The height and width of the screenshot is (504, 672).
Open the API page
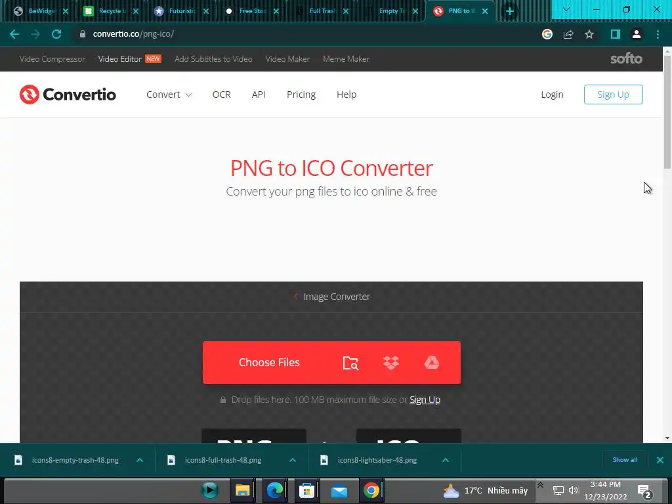coord(259,94)
